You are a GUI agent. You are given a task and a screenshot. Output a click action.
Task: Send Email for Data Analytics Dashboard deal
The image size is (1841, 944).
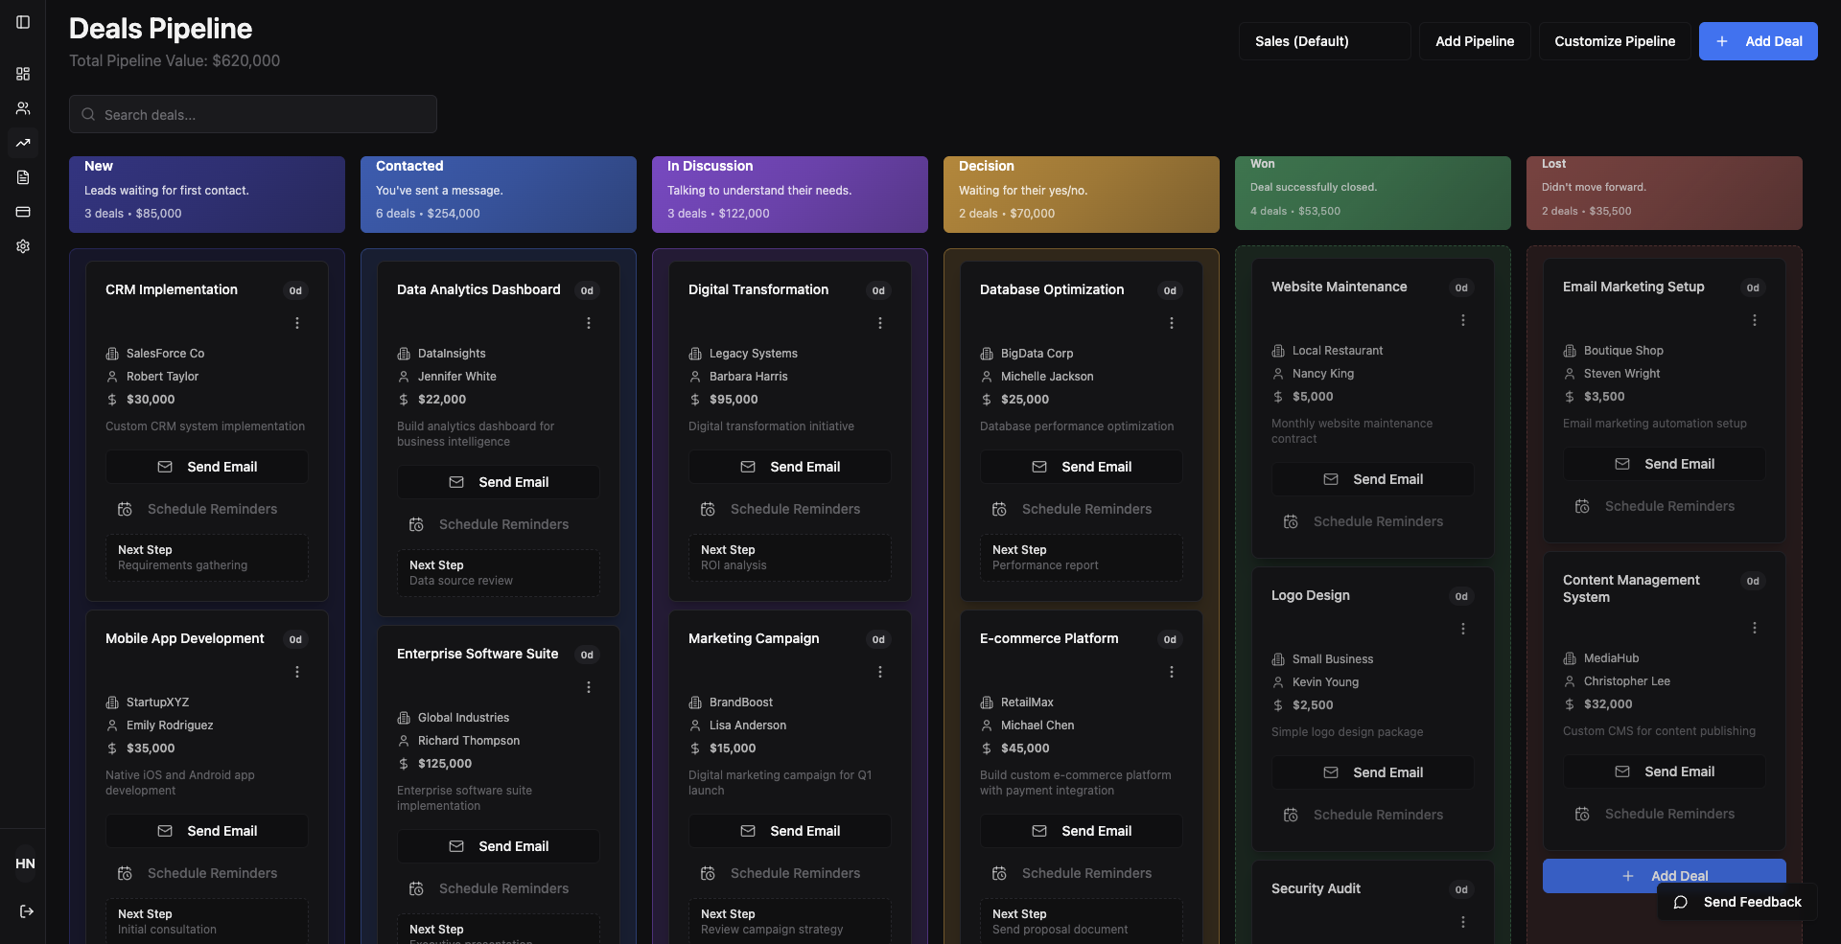tap(499, 482)
